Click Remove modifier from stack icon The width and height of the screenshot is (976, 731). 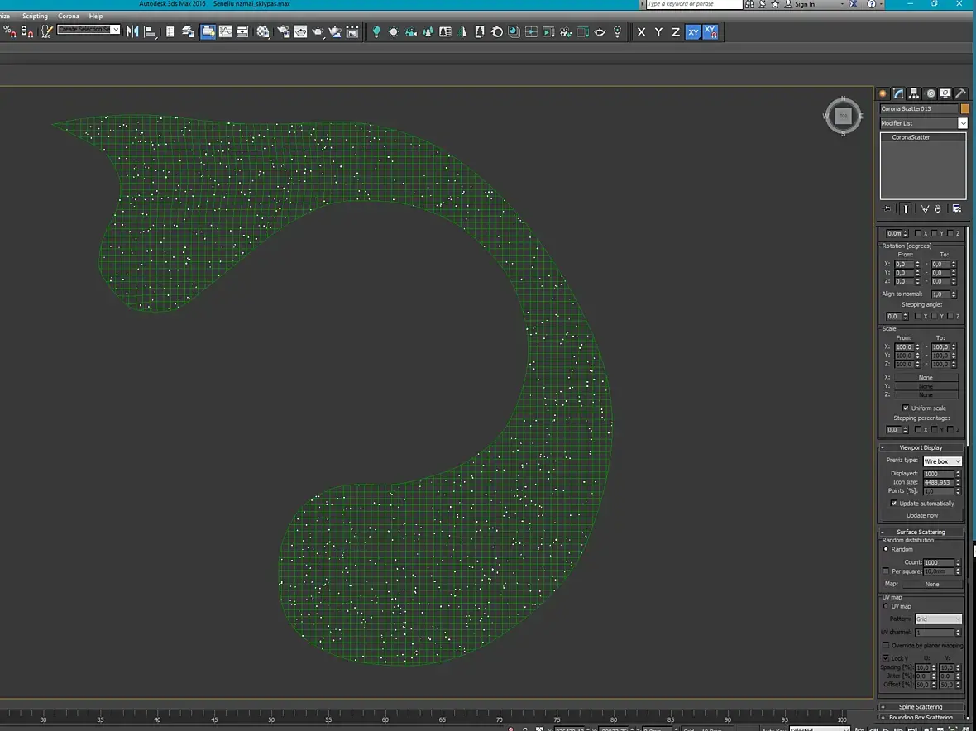tap(937, 208)
